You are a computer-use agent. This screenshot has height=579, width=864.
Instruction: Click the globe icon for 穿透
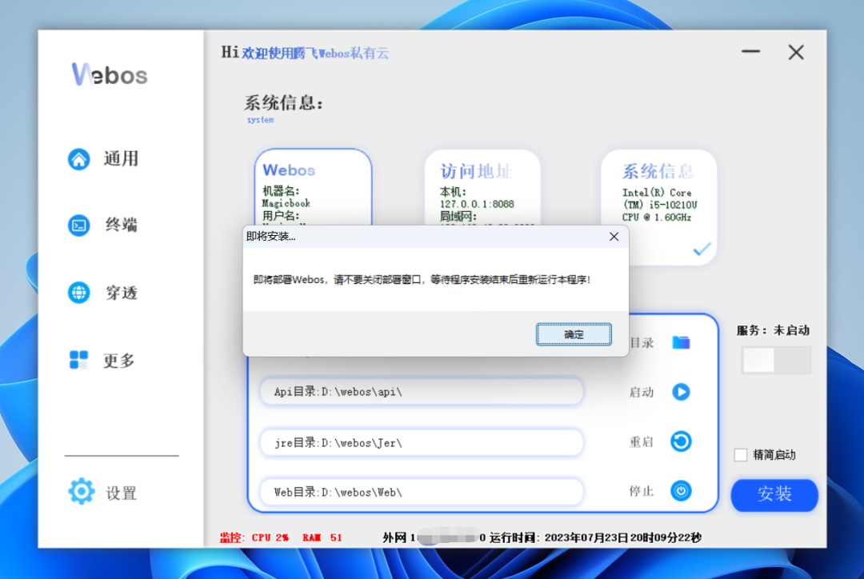tap(78, 293)
